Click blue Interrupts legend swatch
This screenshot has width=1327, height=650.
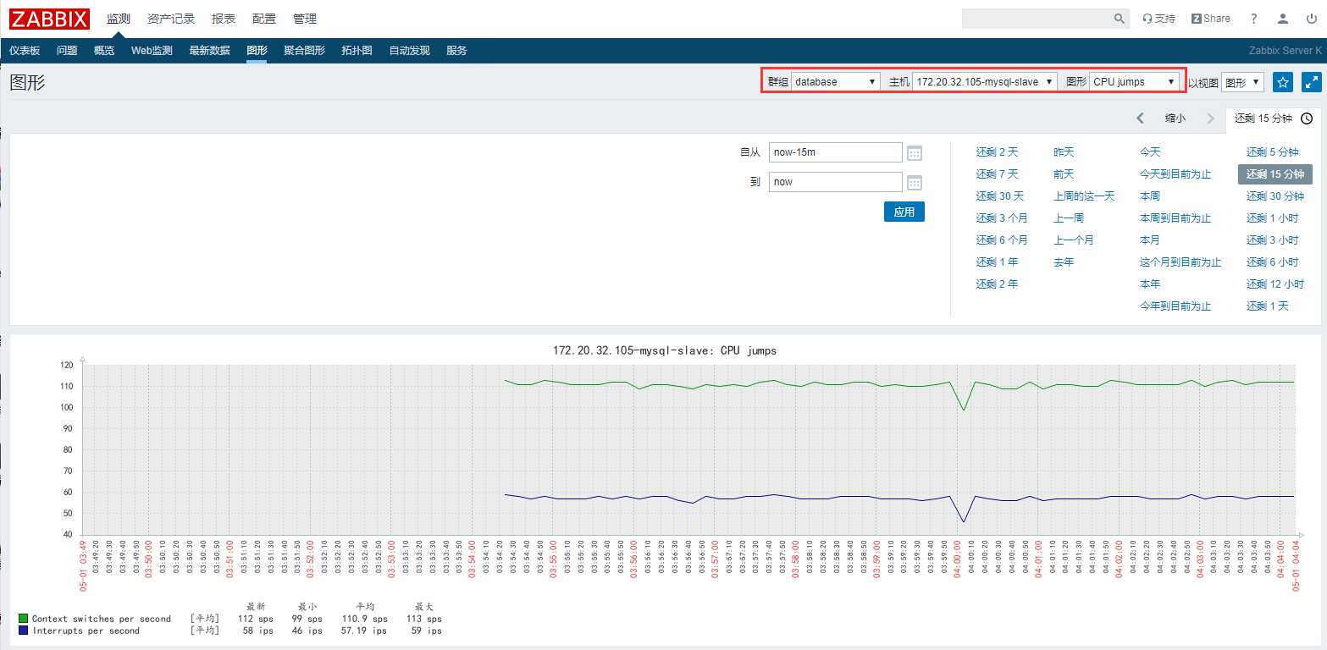click(x=24, y=631)
